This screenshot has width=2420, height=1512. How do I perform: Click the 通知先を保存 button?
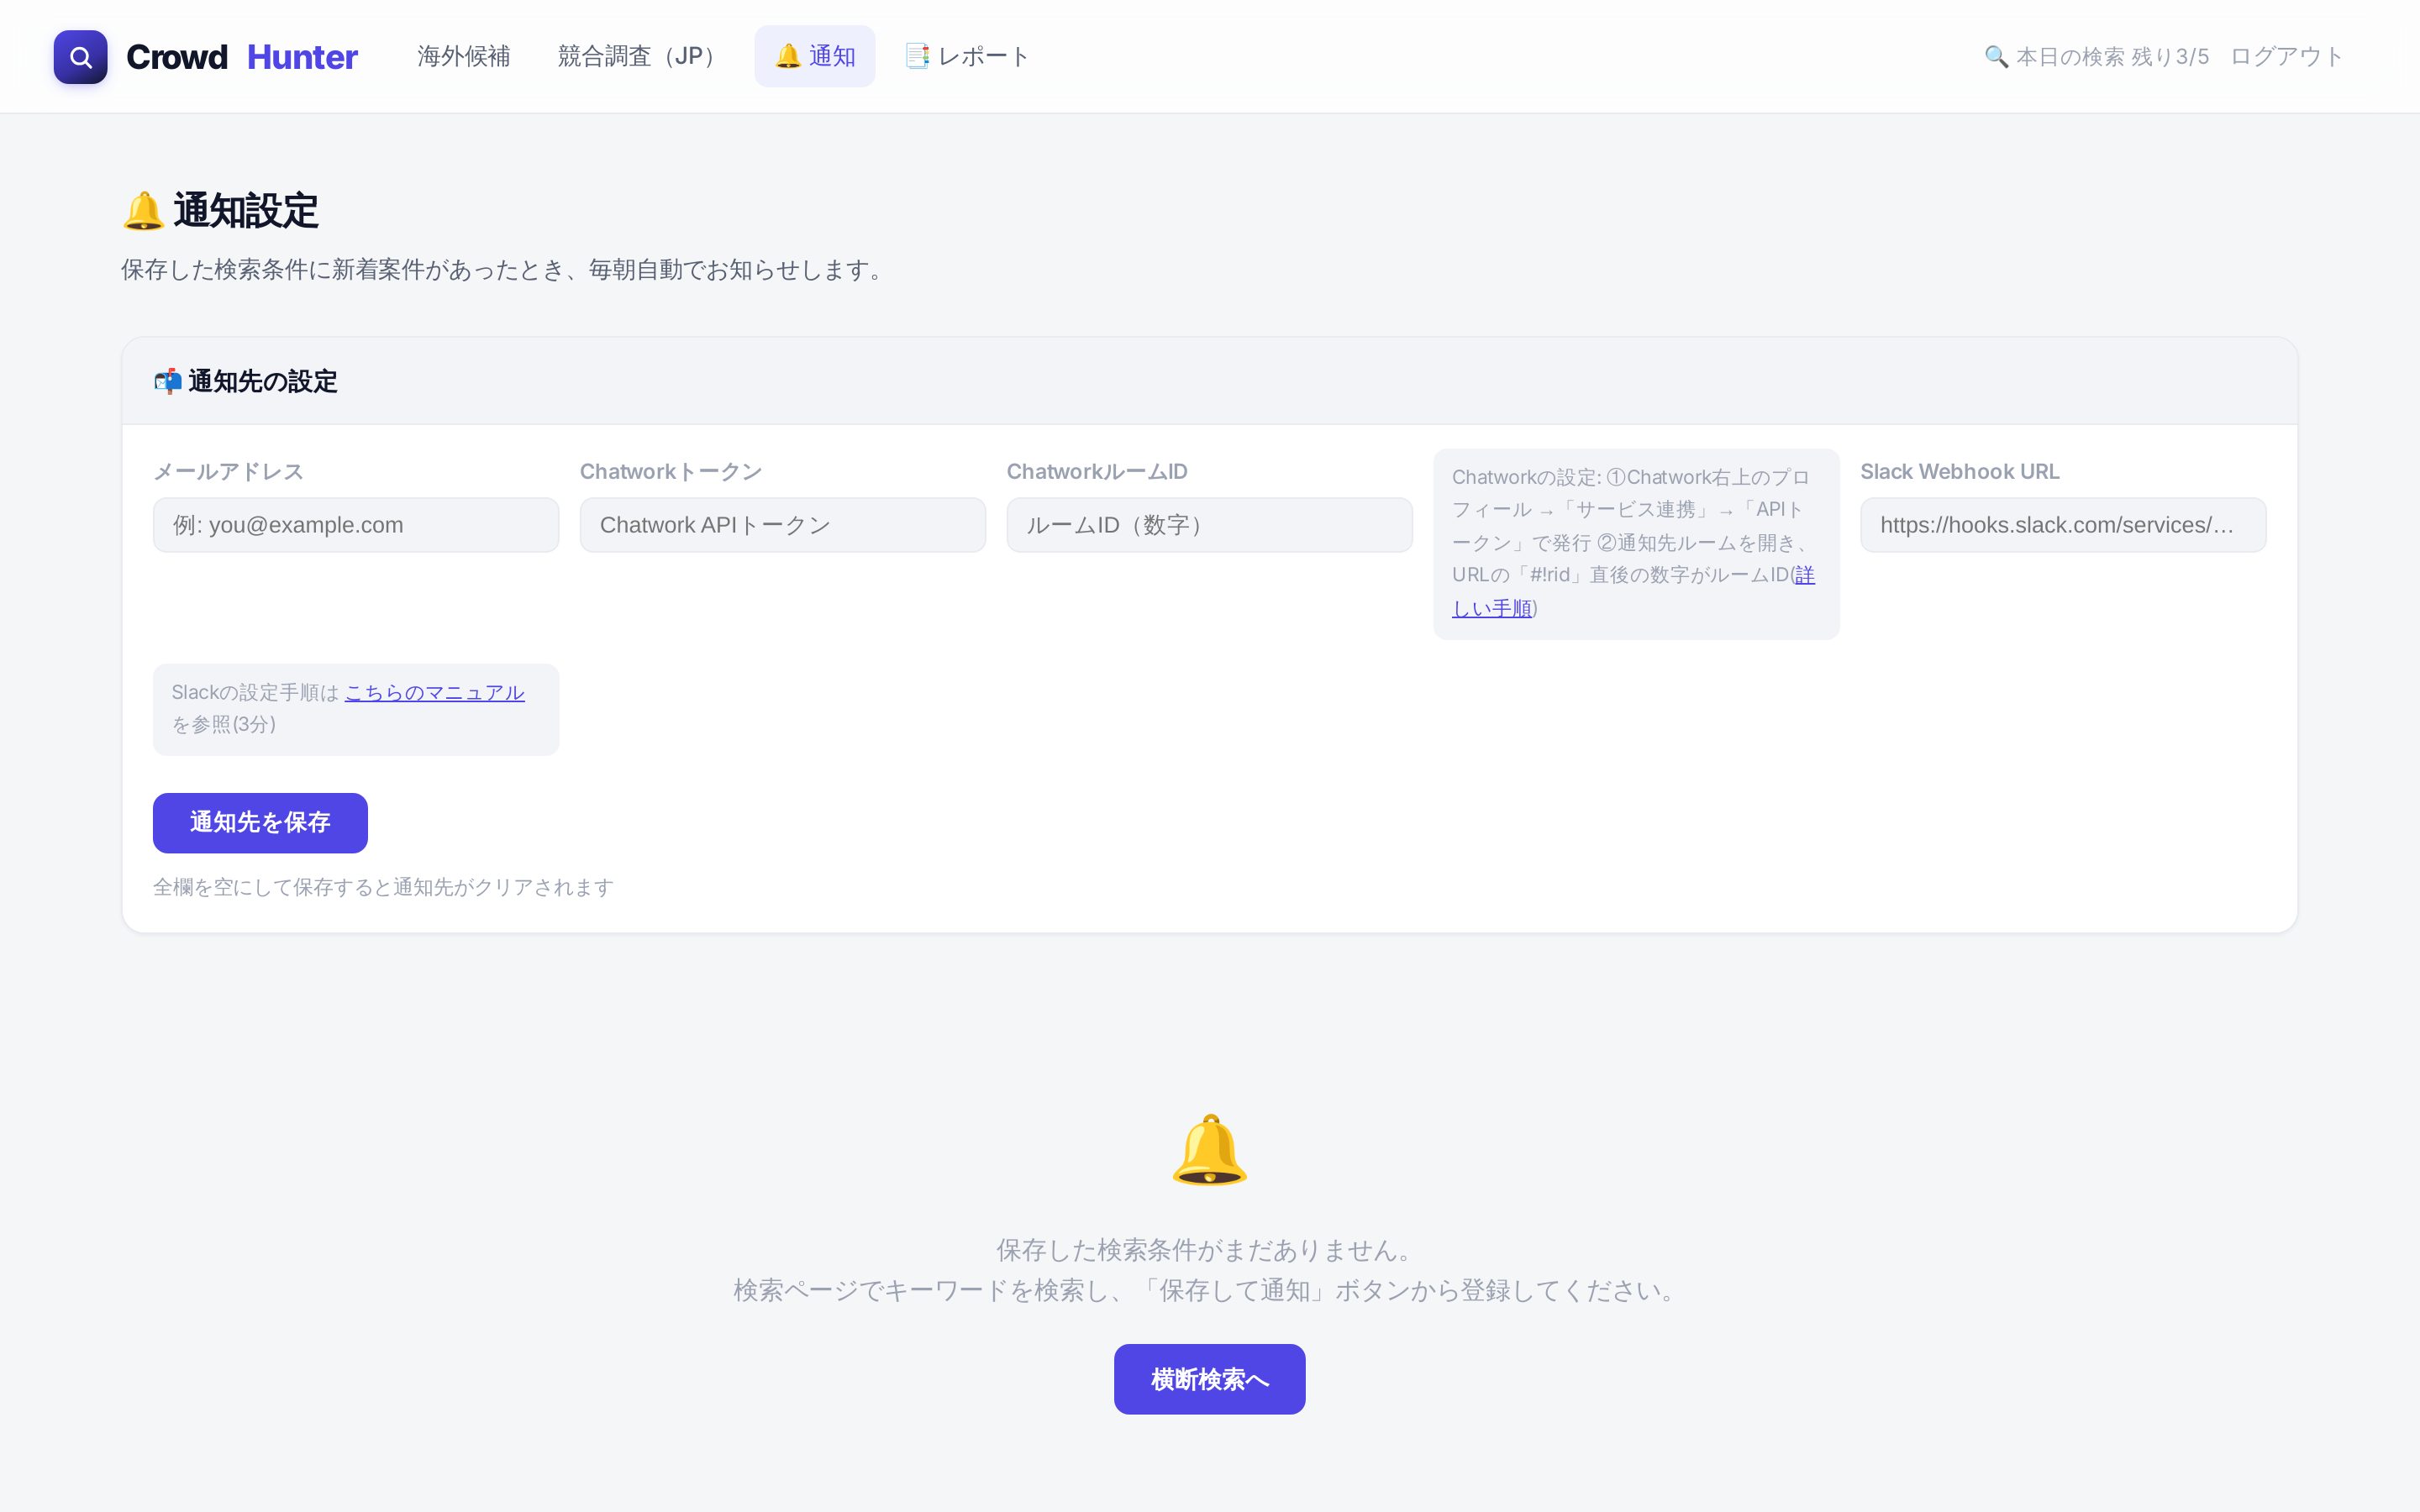[x=260, y=823]
